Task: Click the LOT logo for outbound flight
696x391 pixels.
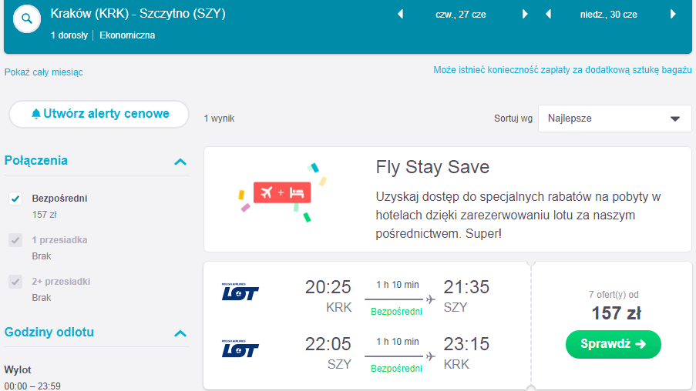Action: 240,292
